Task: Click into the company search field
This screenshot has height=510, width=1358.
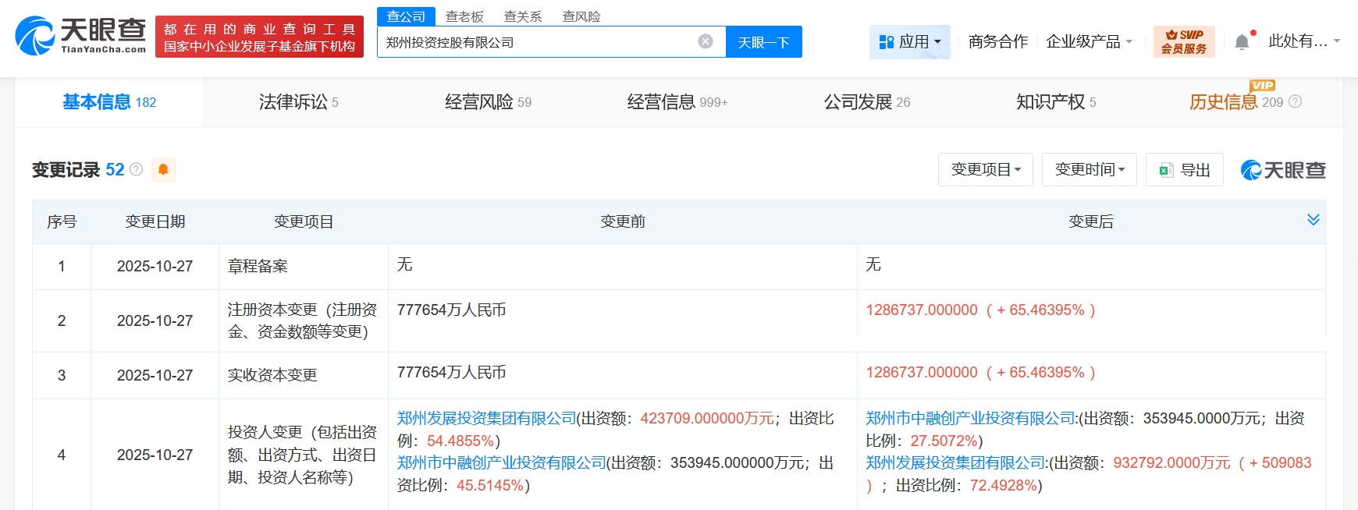Action: tap(535, 42)
